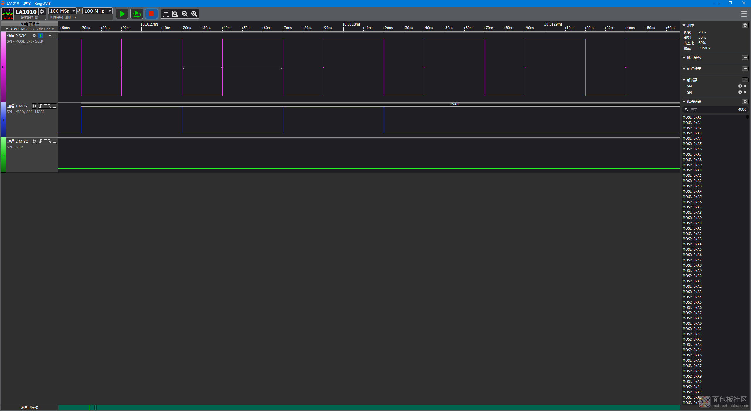This screenshot has height=411, width=751.
Task: Click the 设备已连接 status label
Action: [x=29, y=407]
